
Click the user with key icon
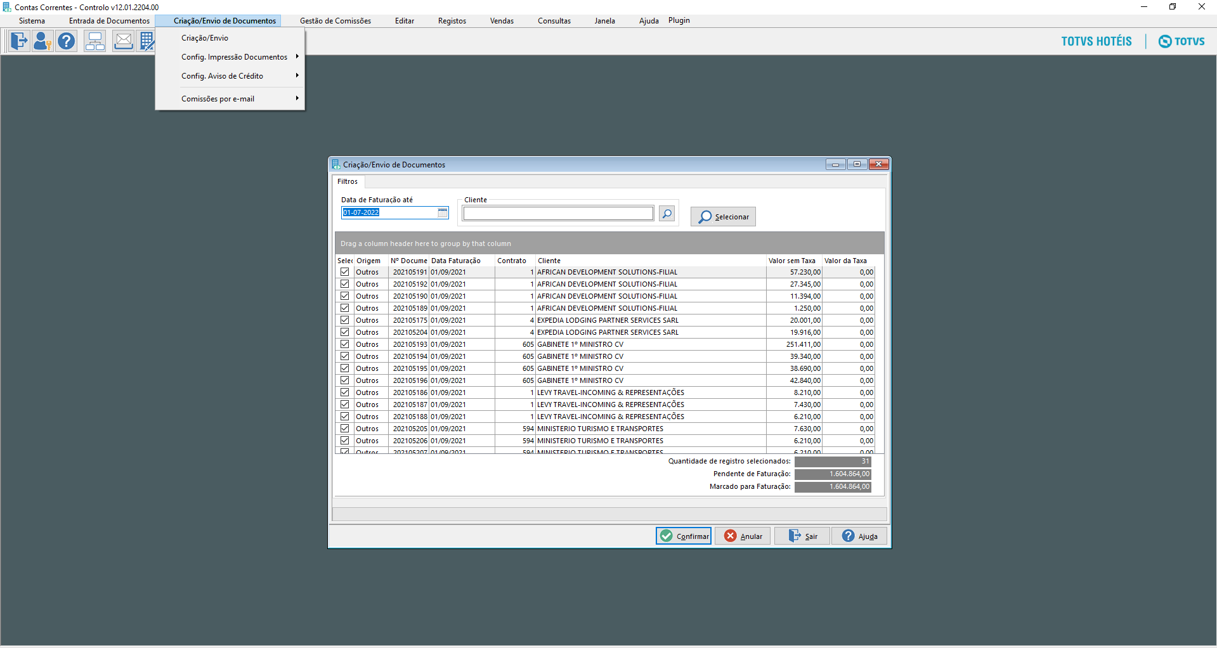(42, 42)
